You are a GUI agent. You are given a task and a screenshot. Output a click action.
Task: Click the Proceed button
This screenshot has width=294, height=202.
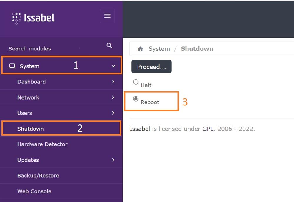click(151, 67)
